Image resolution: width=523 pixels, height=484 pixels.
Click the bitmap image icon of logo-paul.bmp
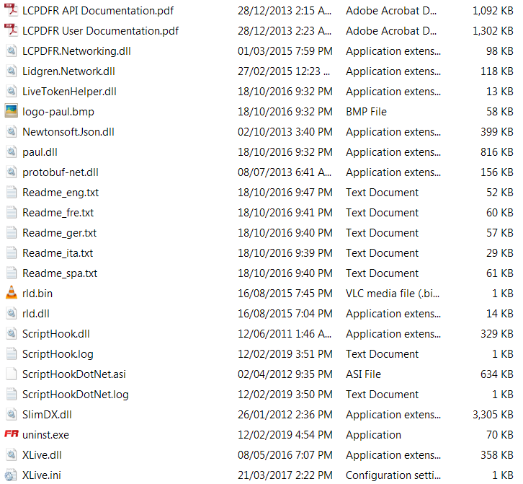11,111
